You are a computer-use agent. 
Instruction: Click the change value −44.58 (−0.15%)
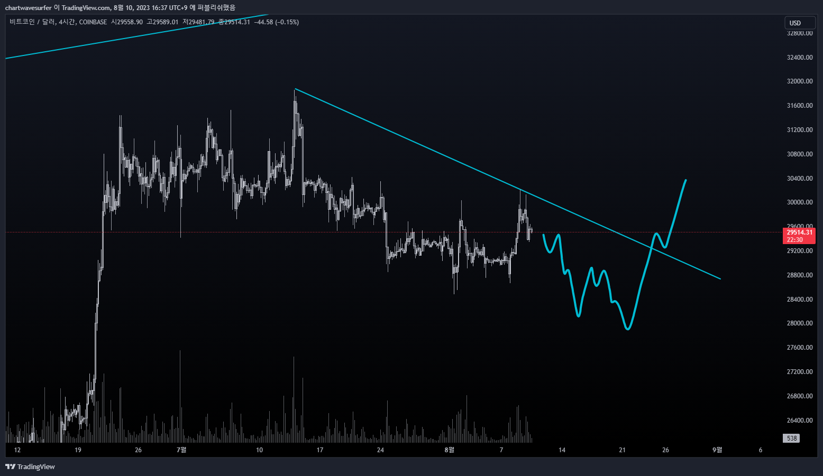pos(277,22)
